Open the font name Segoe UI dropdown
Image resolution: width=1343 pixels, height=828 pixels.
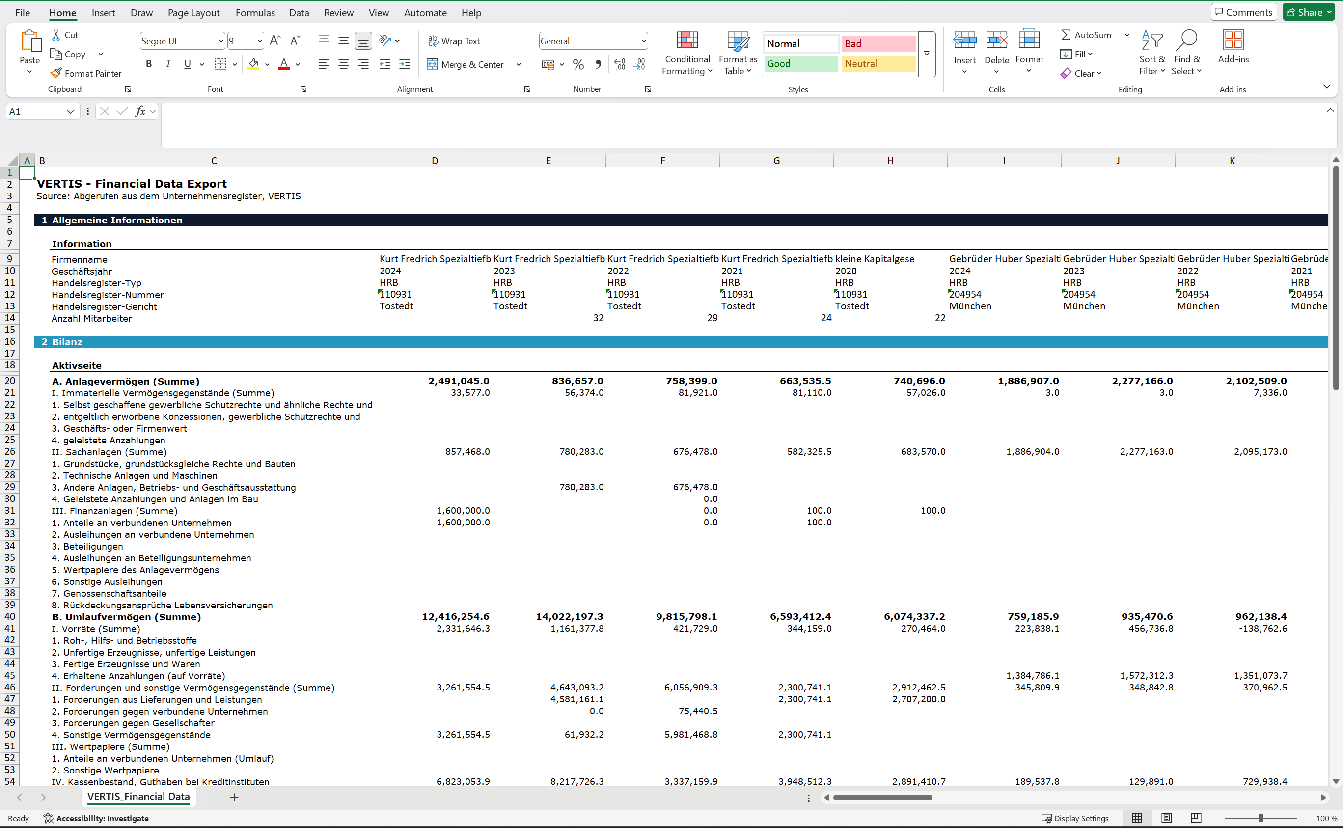click(x=220, y=41)
